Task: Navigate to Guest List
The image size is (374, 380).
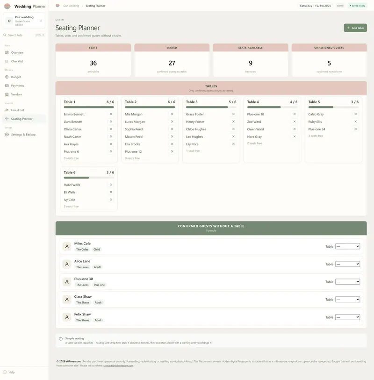Action: (24, 110)
